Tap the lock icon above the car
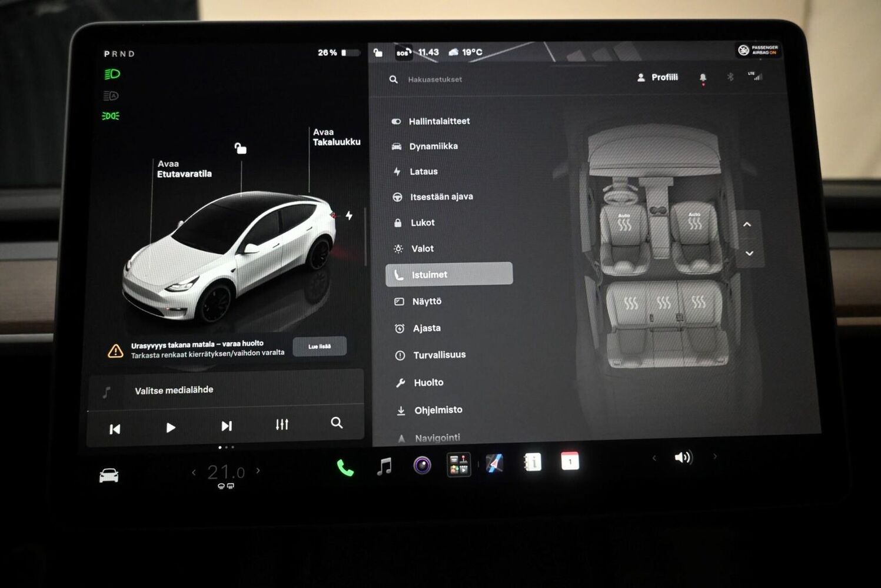The height and width of the screenshot is (588, 881). coord(240,148)
